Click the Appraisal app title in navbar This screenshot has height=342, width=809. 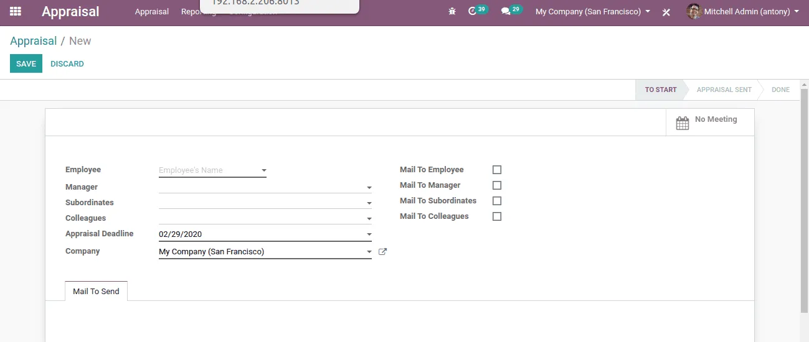pyautogui.click(x=70, y=12)
